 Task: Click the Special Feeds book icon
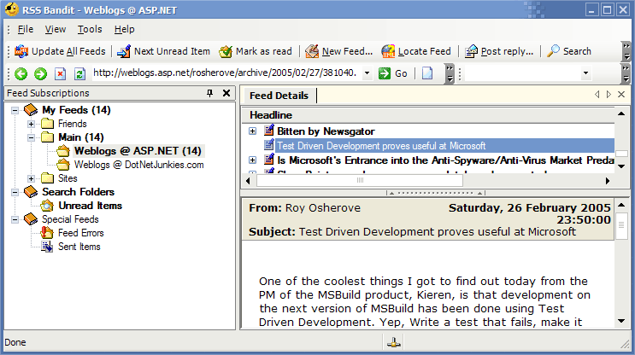31,219
